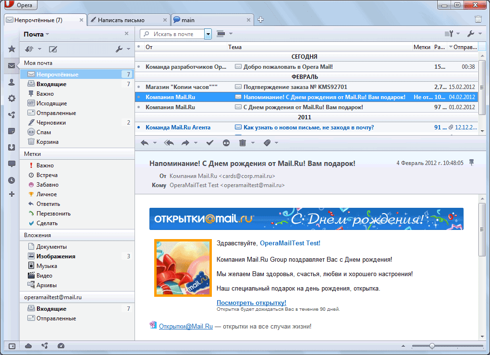Click the Opera Turbo speedometer icon in status bar

pos(61,345)
